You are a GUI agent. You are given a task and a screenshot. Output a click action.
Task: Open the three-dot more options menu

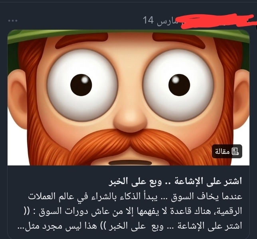(13, 21)
